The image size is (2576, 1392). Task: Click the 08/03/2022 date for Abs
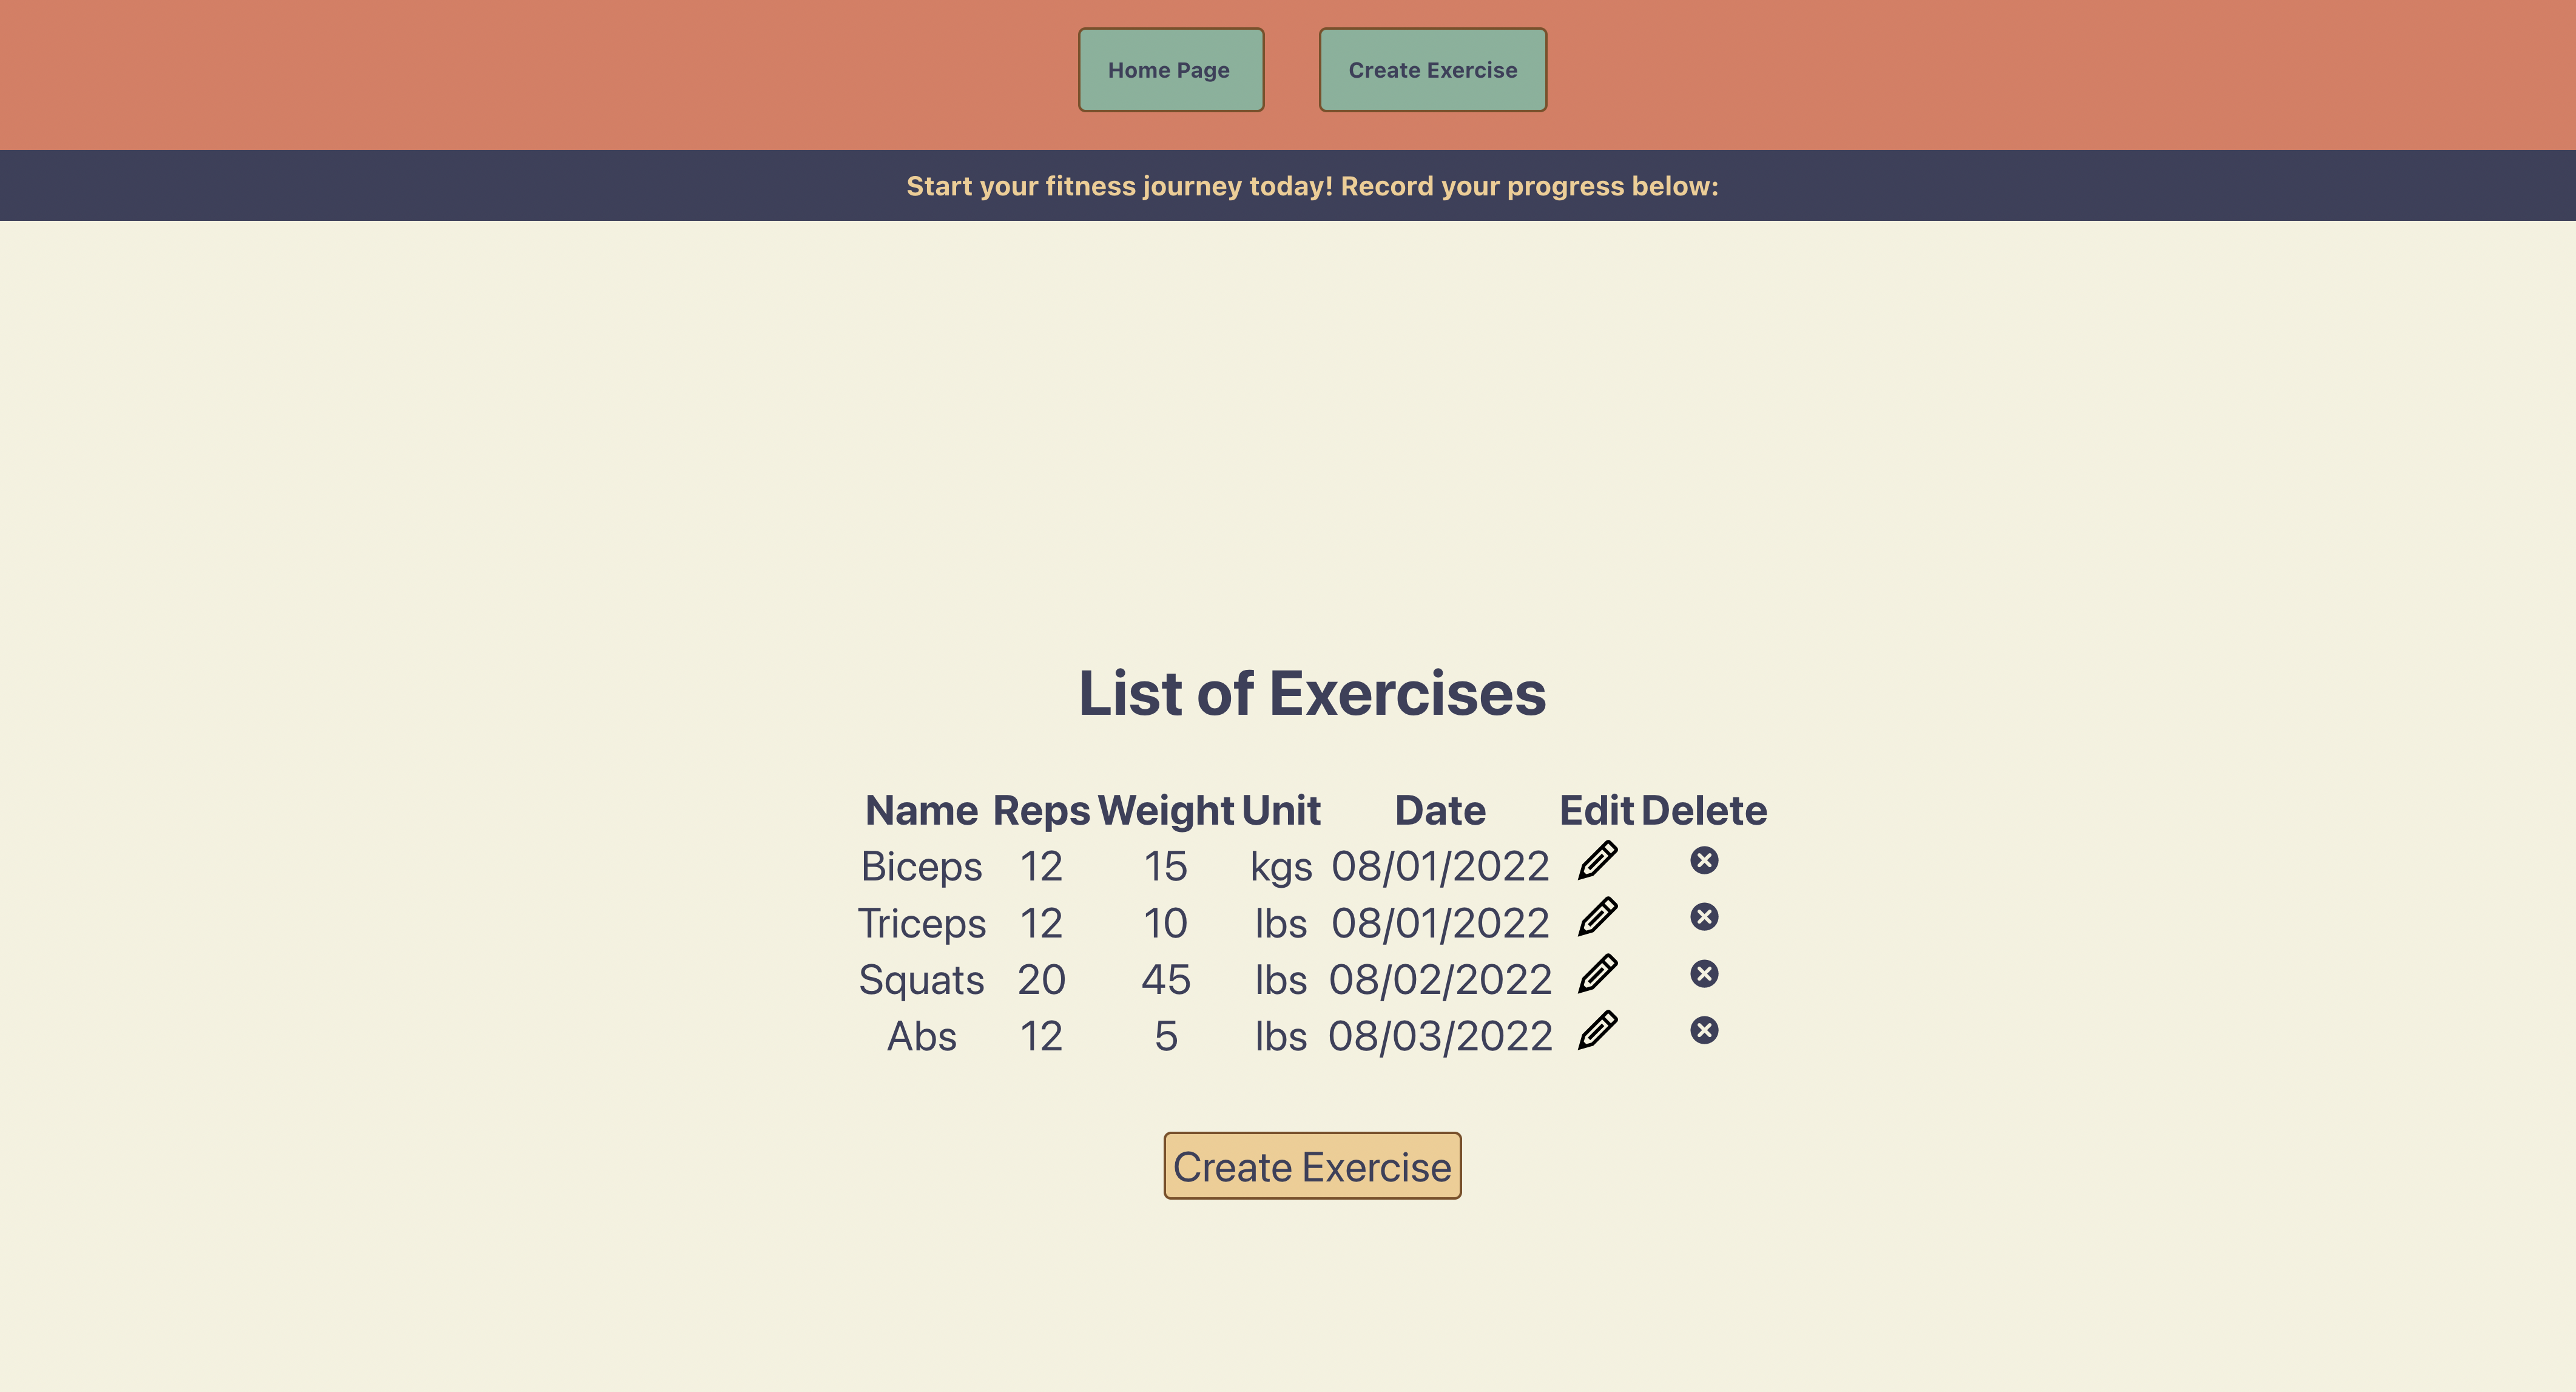click(x=1440, y=1037)
